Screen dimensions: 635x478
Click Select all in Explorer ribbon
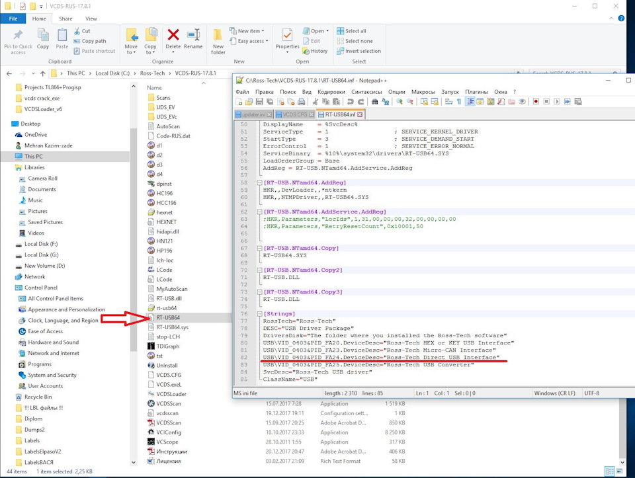pyautogui.click(x=351, y=31)
